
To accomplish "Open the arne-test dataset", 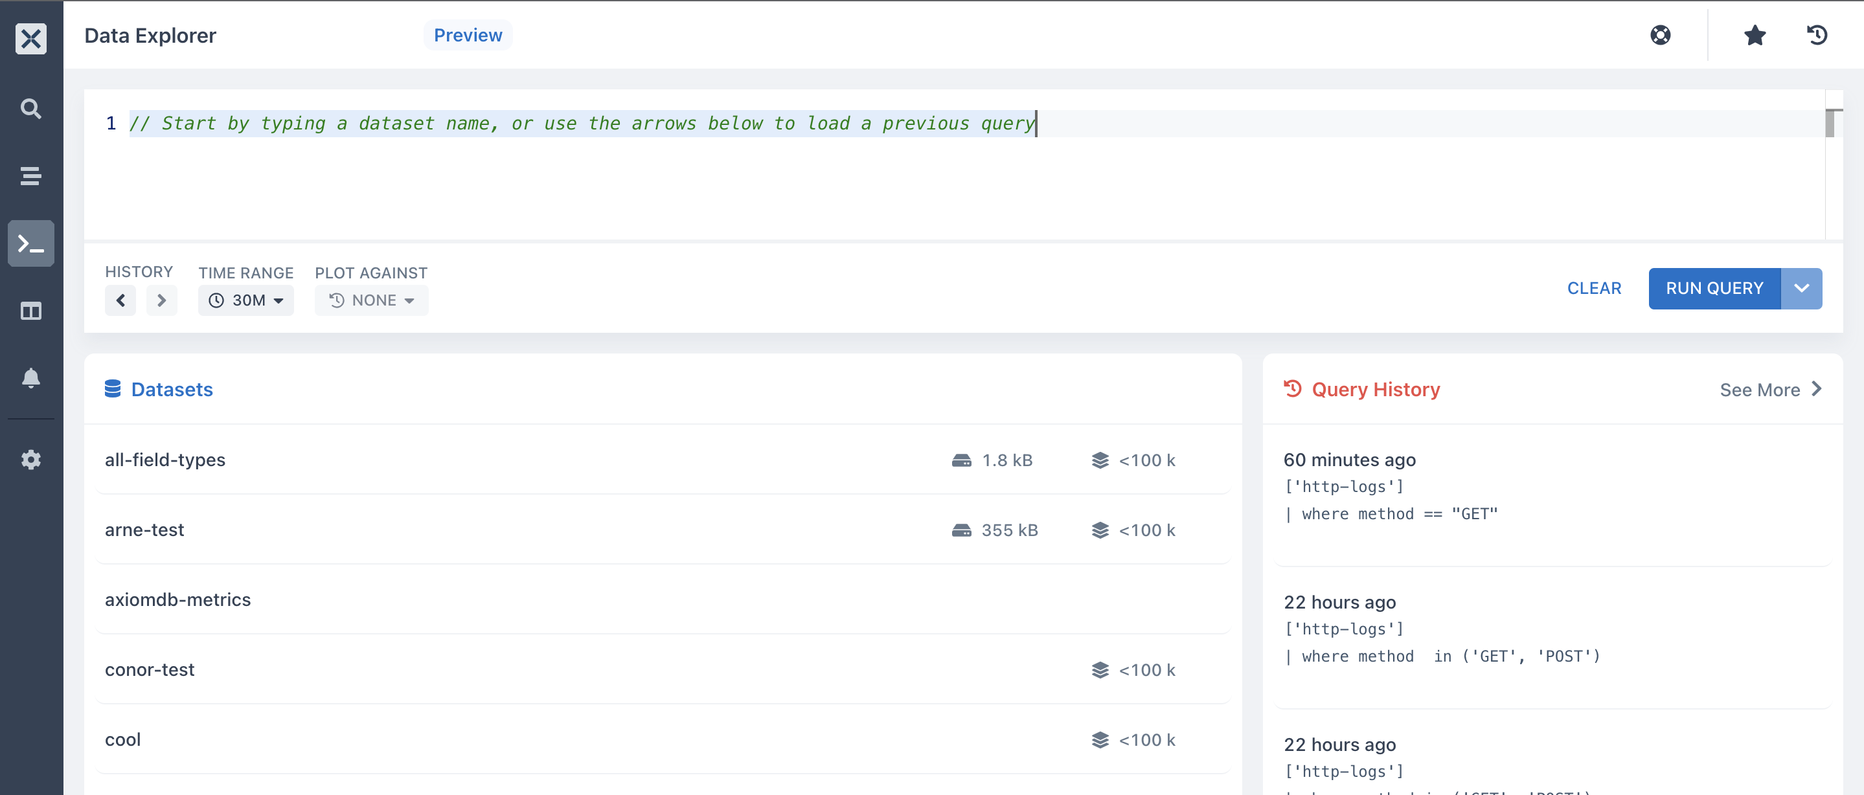I will 662,530.
